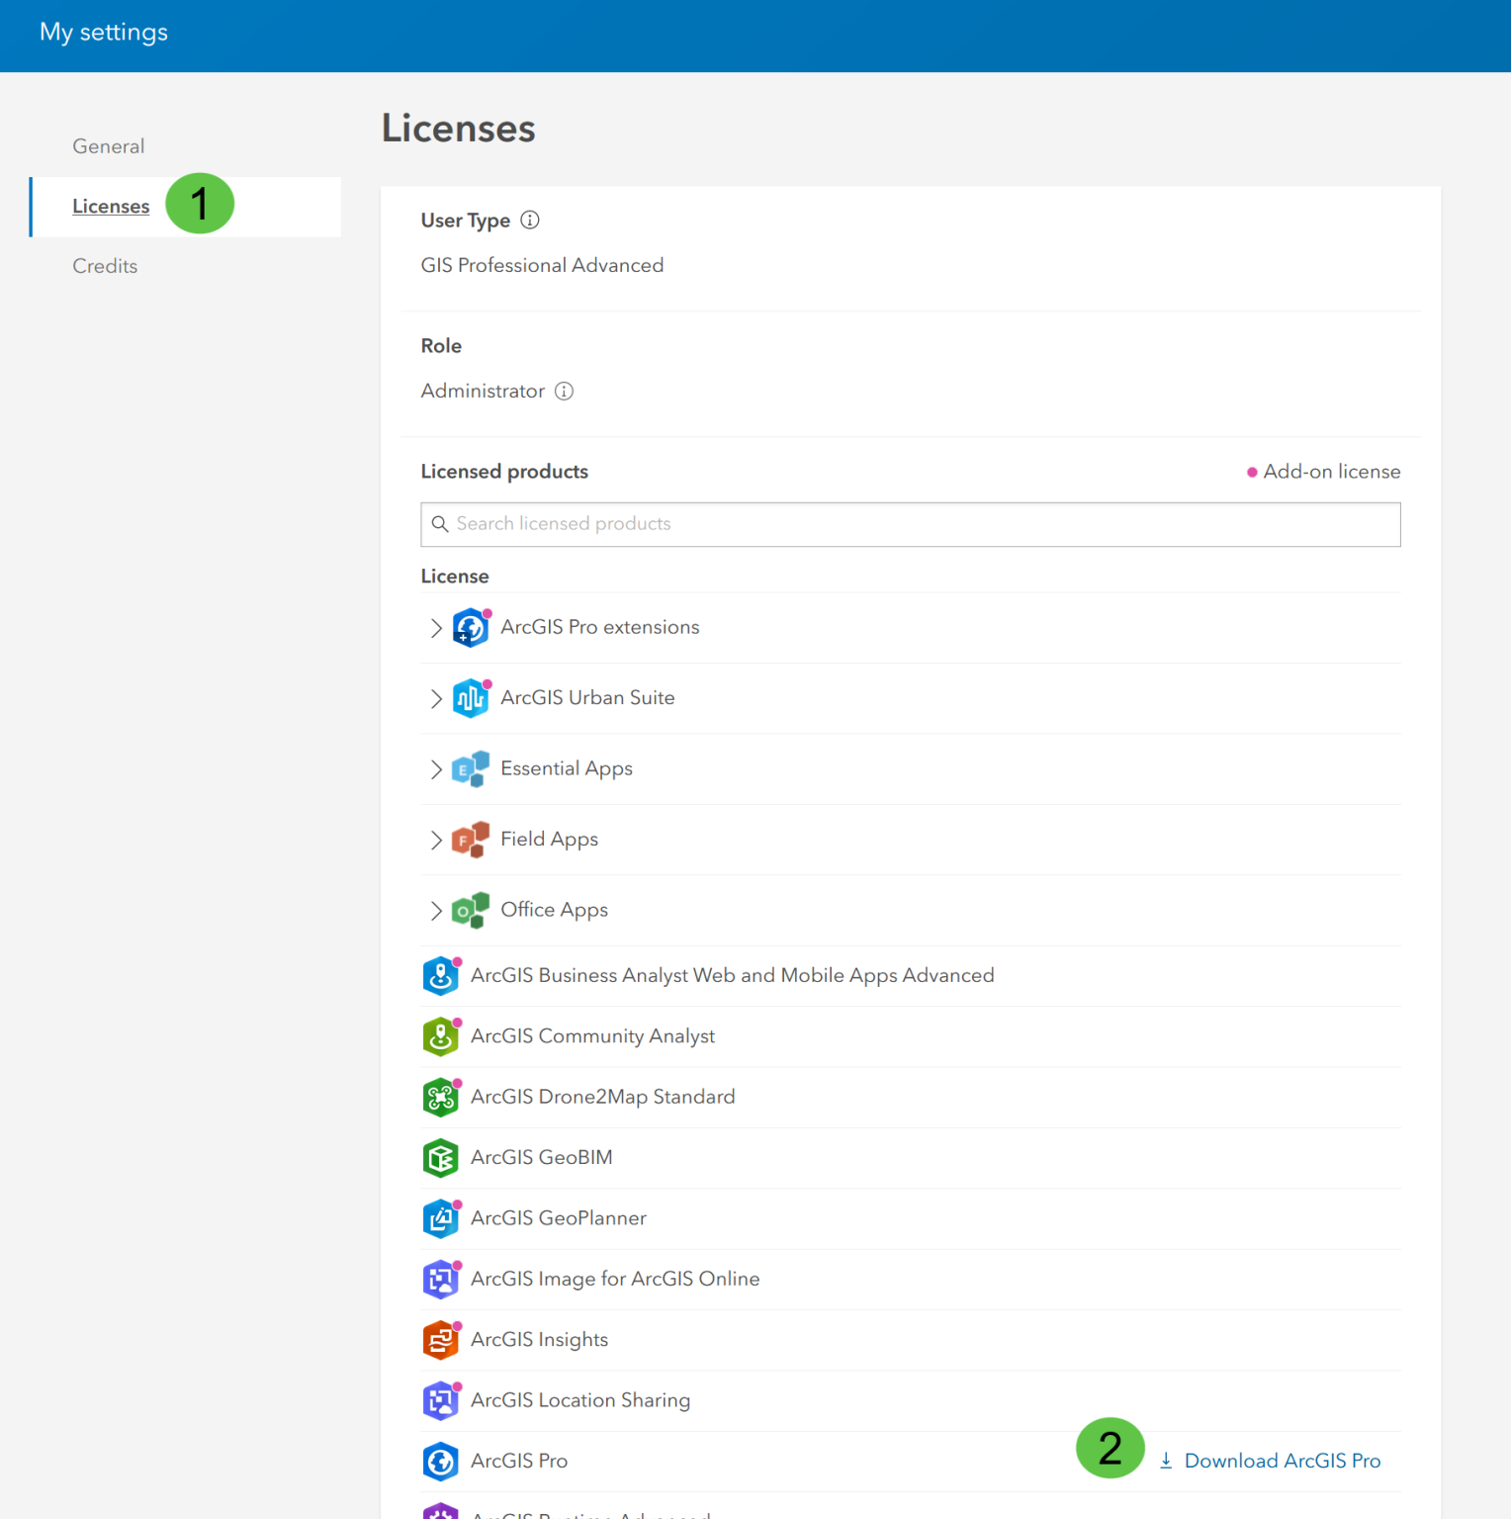Expand the Essential Apps group
Viewport: 1511px width, 1519px height.
point(436,769)
